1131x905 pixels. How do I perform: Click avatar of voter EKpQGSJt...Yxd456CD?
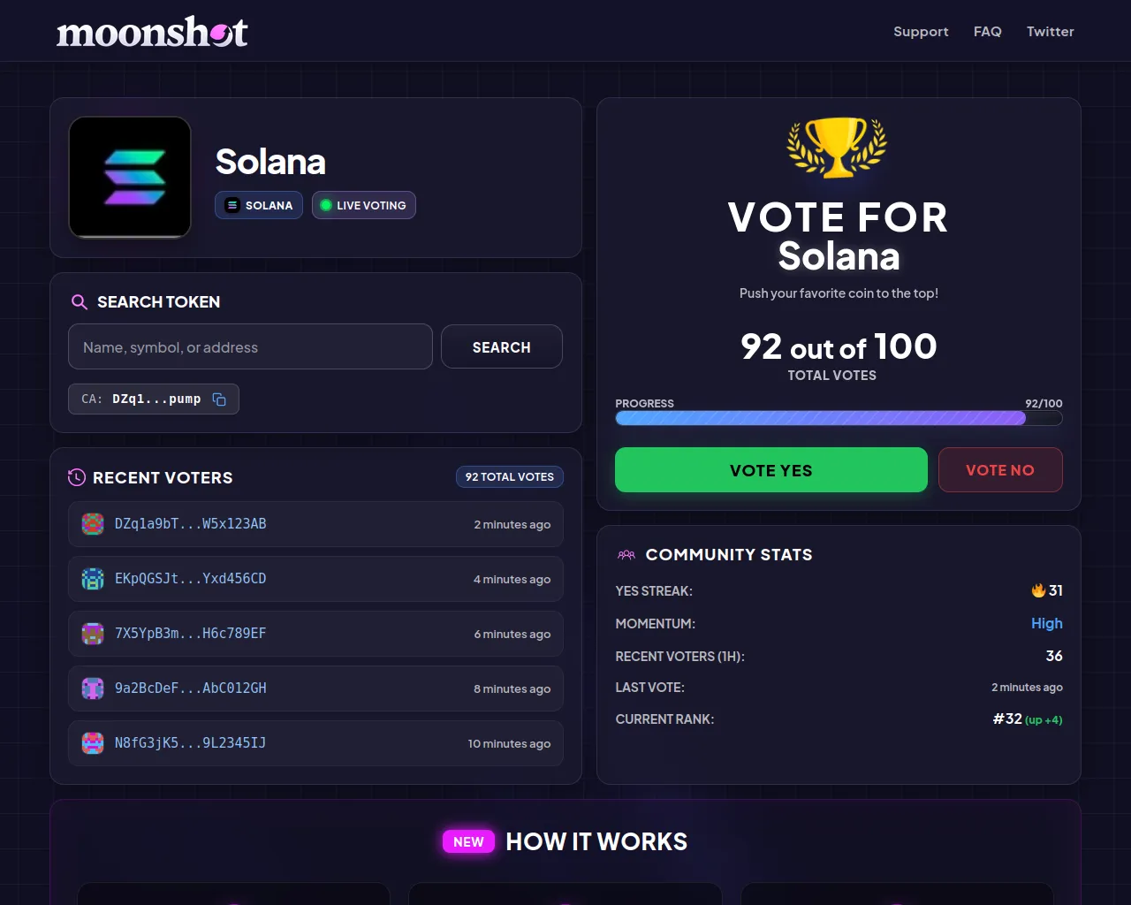click(93, 579)
